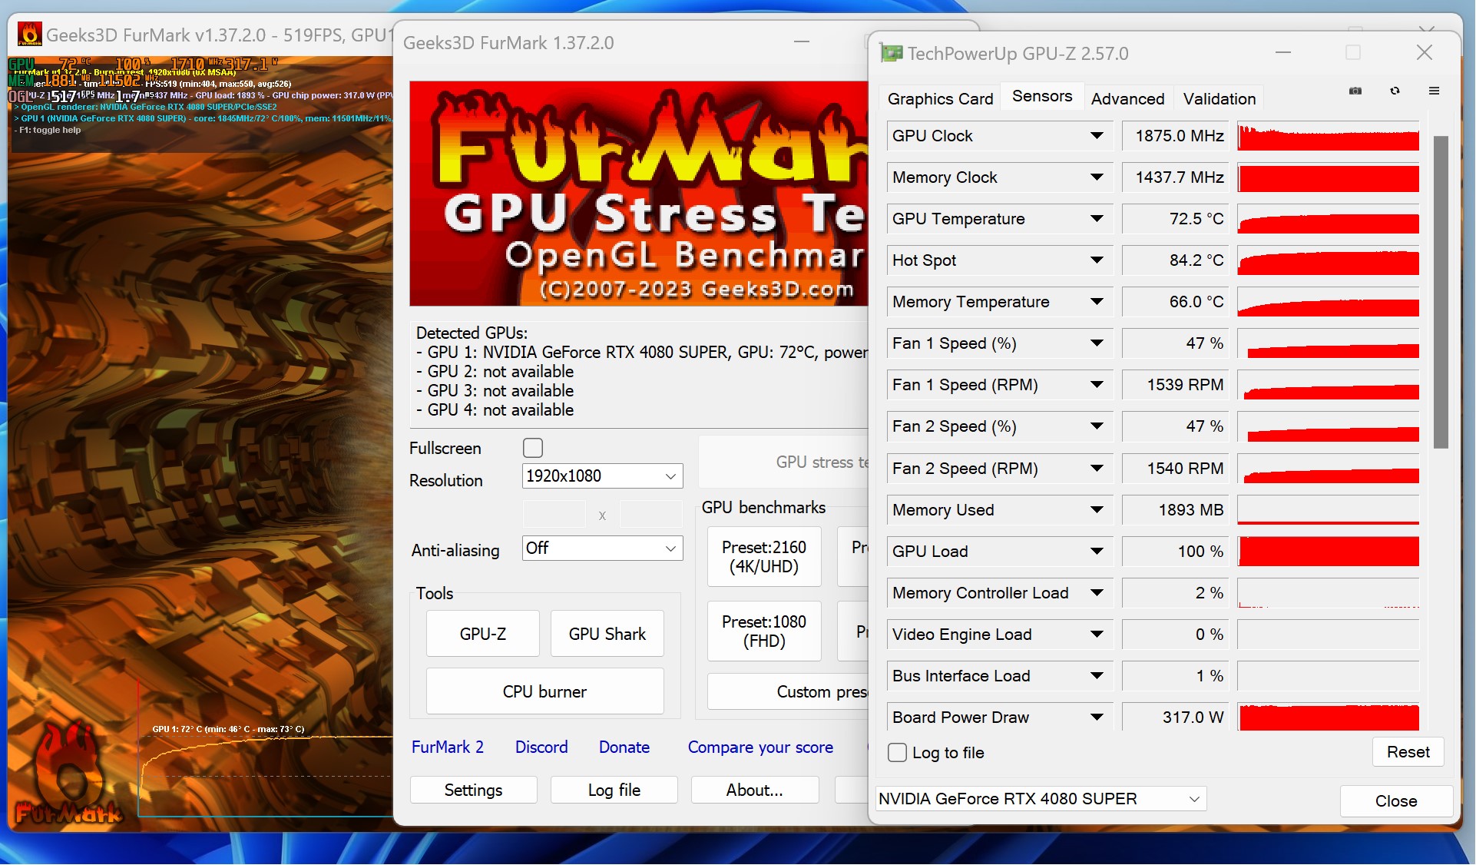Image resolution: width=1476 pixels, height=865 pixels.
Task: Start the CPU burner tool
Action: click(x=545, y=691)
